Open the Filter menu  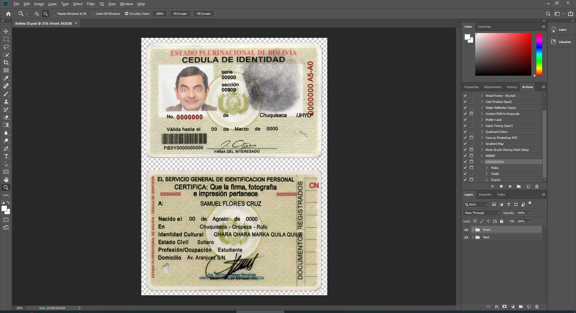pyautogui.click(x=91, y=4)
